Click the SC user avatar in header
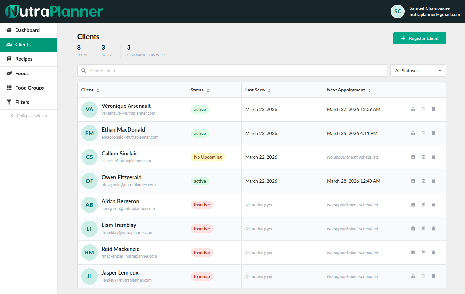 point(397,11)
